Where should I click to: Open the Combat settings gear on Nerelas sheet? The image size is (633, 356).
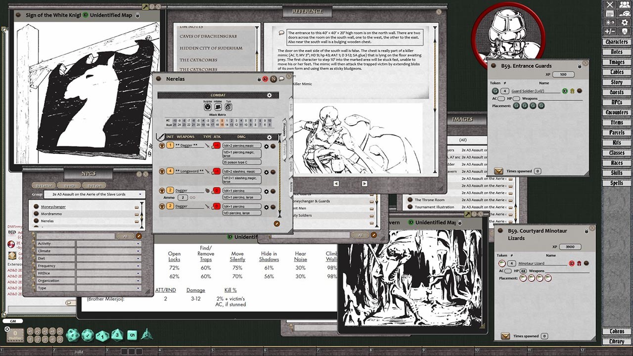(x=270, y=95)
